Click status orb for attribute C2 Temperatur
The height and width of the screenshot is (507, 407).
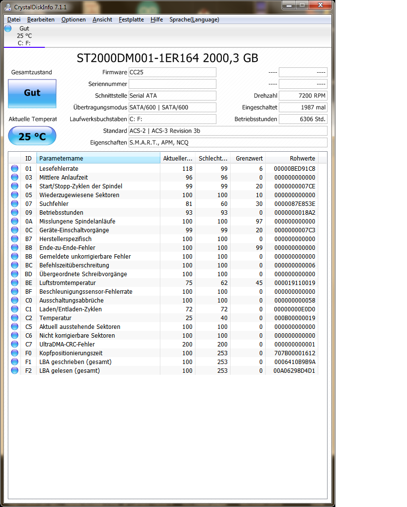click(x=15, y=318)
